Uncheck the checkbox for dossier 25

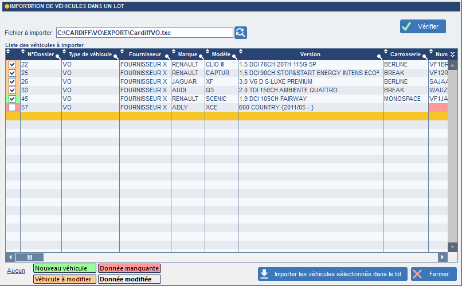[x=12, y=73]
